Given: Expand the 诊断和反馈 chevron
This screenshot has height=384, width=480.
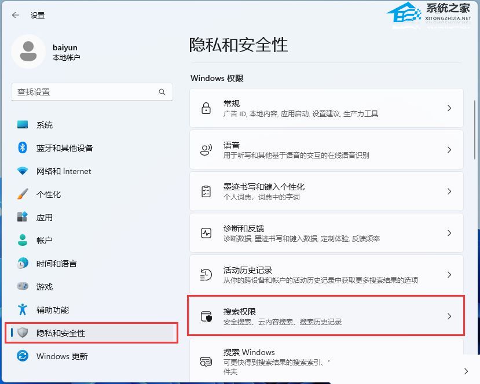Looking at the screenshot, I should 449,233.
